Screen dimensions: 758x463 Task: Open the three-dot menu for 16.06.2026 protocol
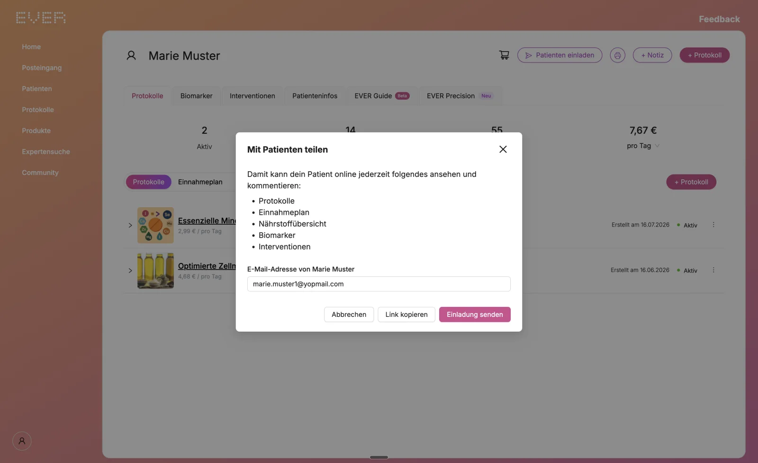tap(713, 270)
